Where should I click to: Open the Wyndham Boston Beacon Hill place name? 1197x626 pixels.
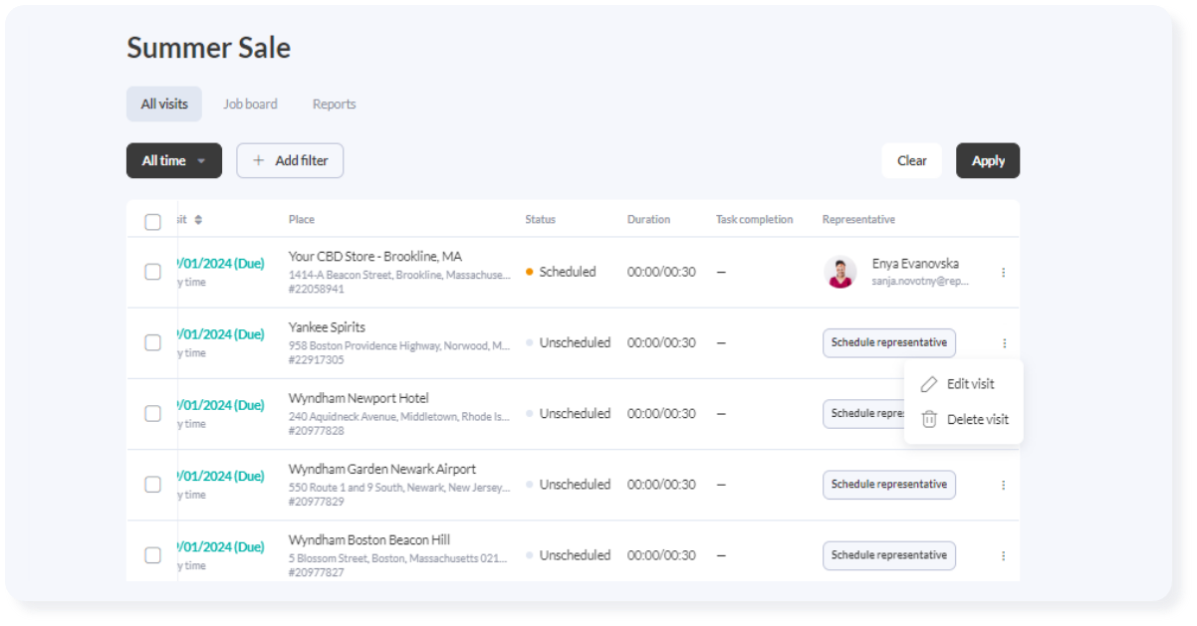368,539
